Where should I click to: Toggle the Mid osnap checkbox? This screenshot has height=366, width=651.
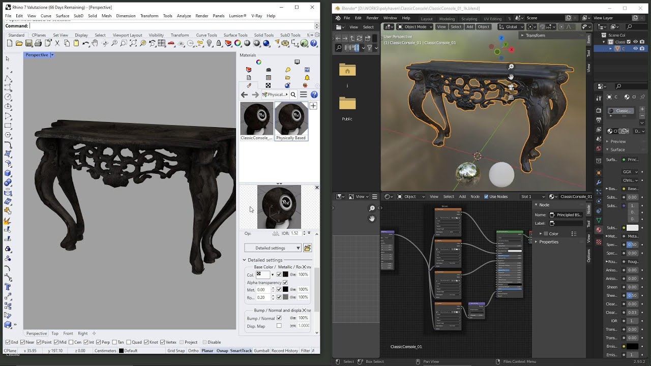click(x=56, y=342)
